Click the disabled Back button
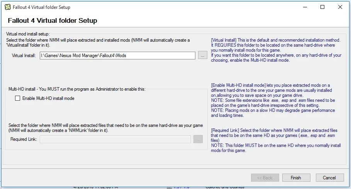 [x=265, y=177]
